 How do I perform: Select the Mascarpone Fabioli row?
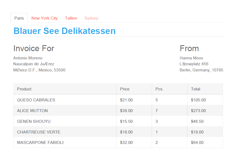click(x=40, y=143)
